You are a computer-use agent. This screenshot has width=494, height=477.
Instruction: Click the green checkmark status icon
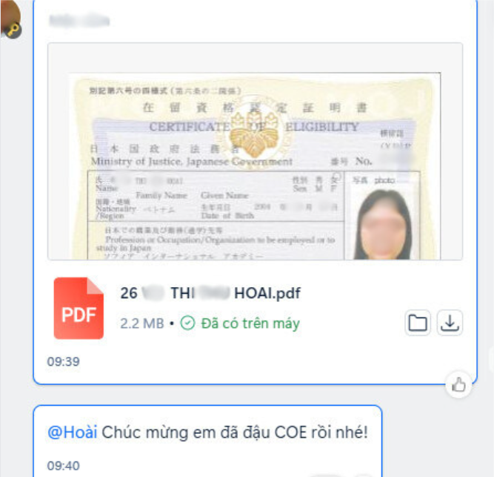point(187,323)
